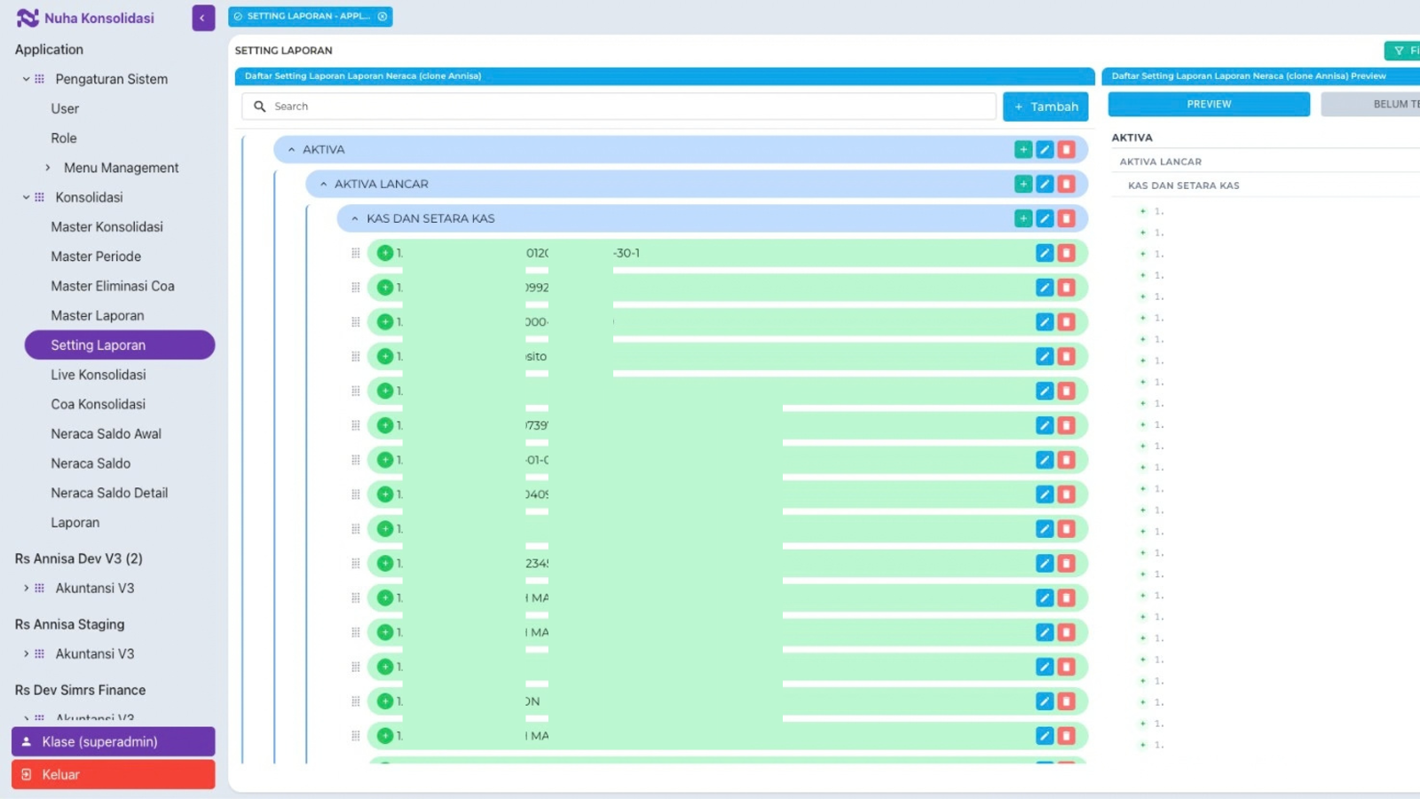This screenshot has width=1420, height=799.
Task: Grab the drag handle of the -30-1 row
Action: (356, 253)
